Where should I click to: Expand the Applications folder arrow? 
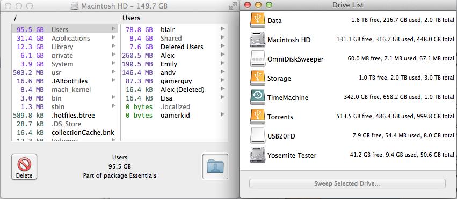coord(114,38)
